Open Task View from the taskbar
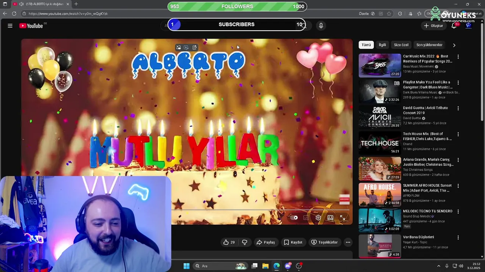The height and width of the screenshot is (272, 485). 254,266
